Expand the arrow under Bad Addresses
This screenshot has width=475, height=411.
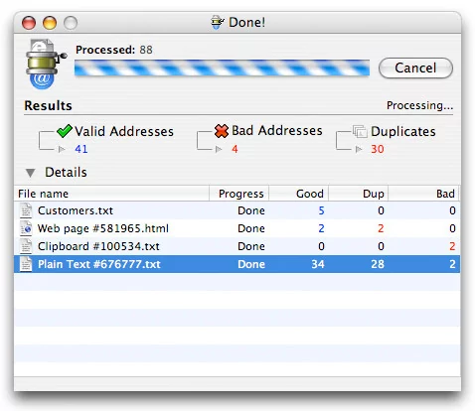click(219, 149)
